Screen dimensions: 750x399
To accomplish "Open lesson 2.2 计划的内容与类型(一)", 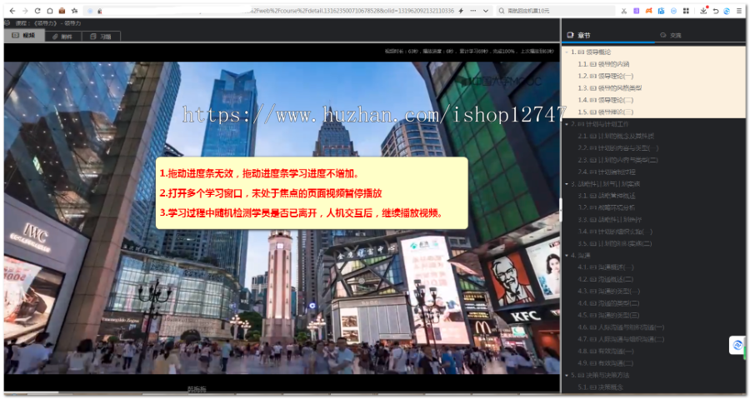I will pos(618,148).
